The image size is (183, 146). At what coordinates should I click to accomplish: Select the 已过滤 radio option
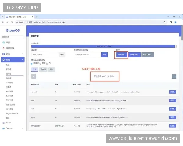click(x=32, y=64)
